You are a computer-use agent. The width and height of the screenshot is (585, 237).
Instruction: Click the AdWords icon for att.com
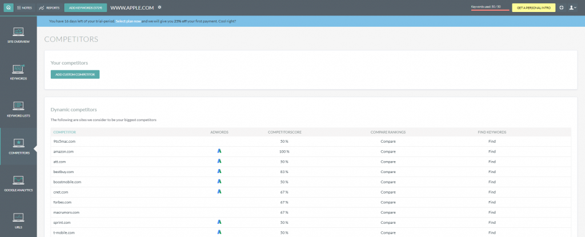pyautogui.click(x=219, y=161)
